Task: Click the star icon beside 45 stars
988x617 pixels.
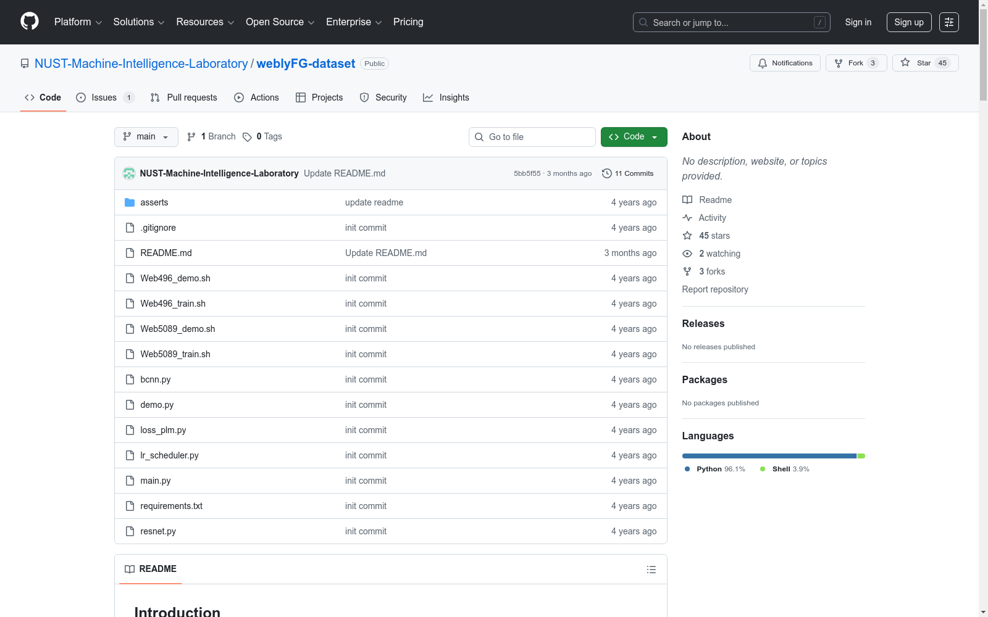Action: [x=687, y=236]
